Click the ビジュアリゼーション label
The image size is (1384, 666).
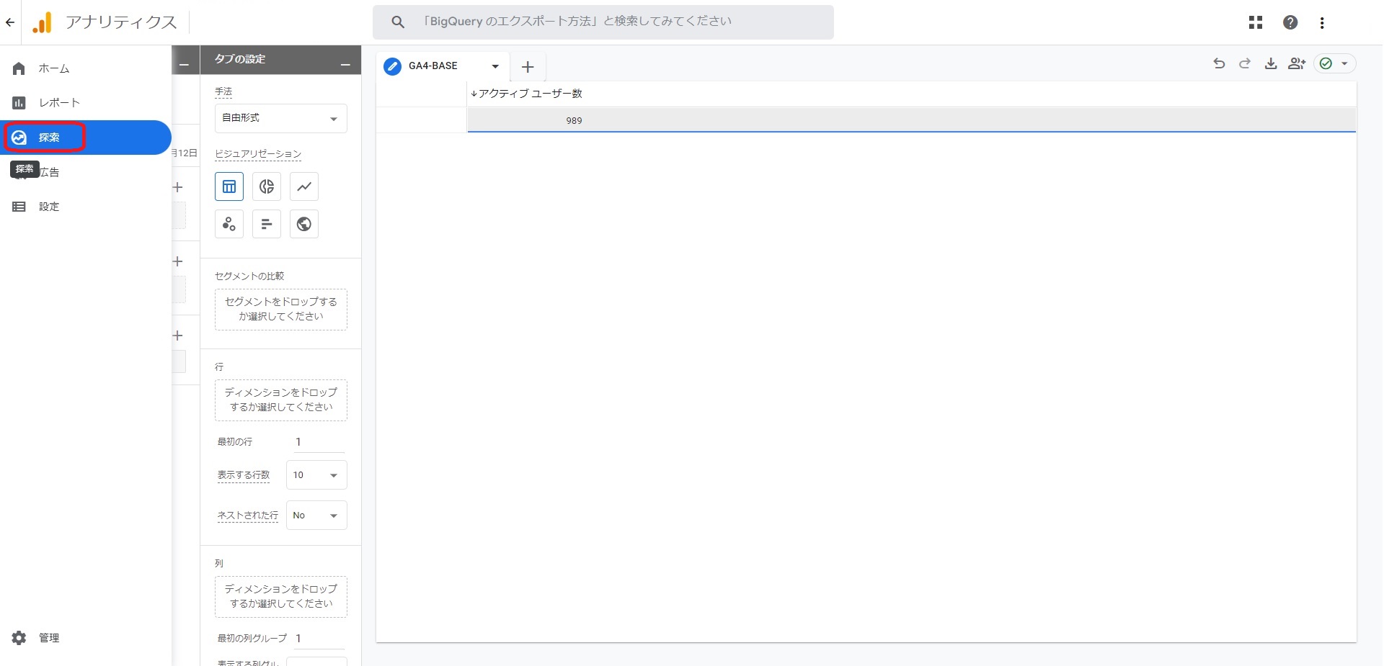click(258, 154)
